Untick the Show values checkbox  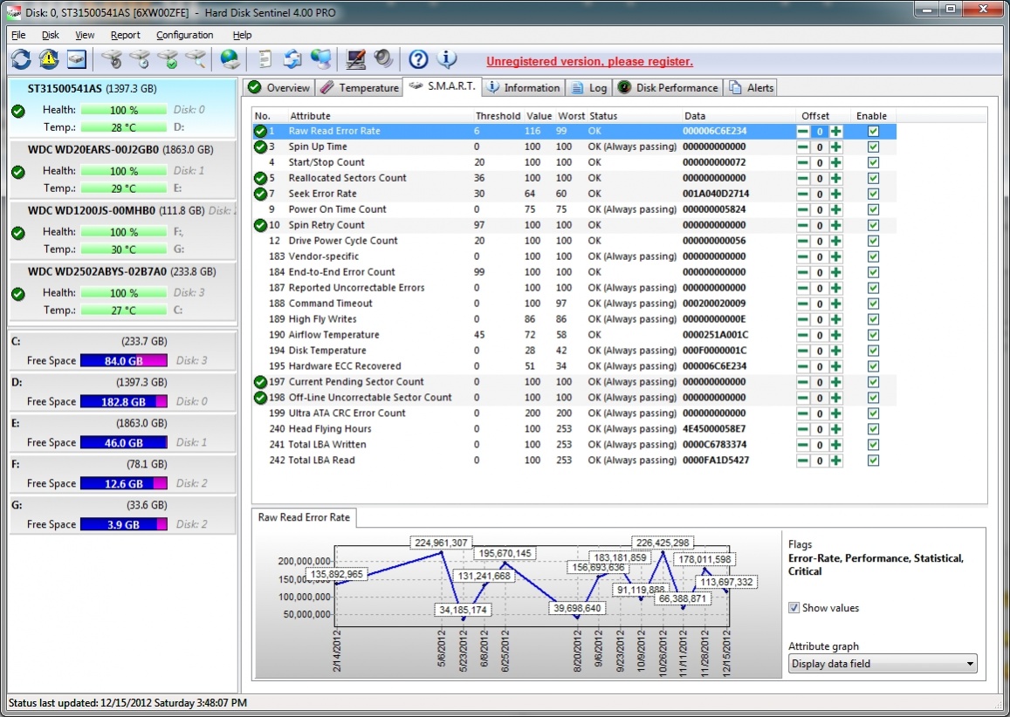794,608
